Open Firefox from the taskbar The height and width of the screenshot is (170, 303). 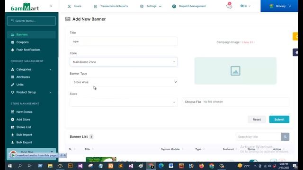(201, 166)
